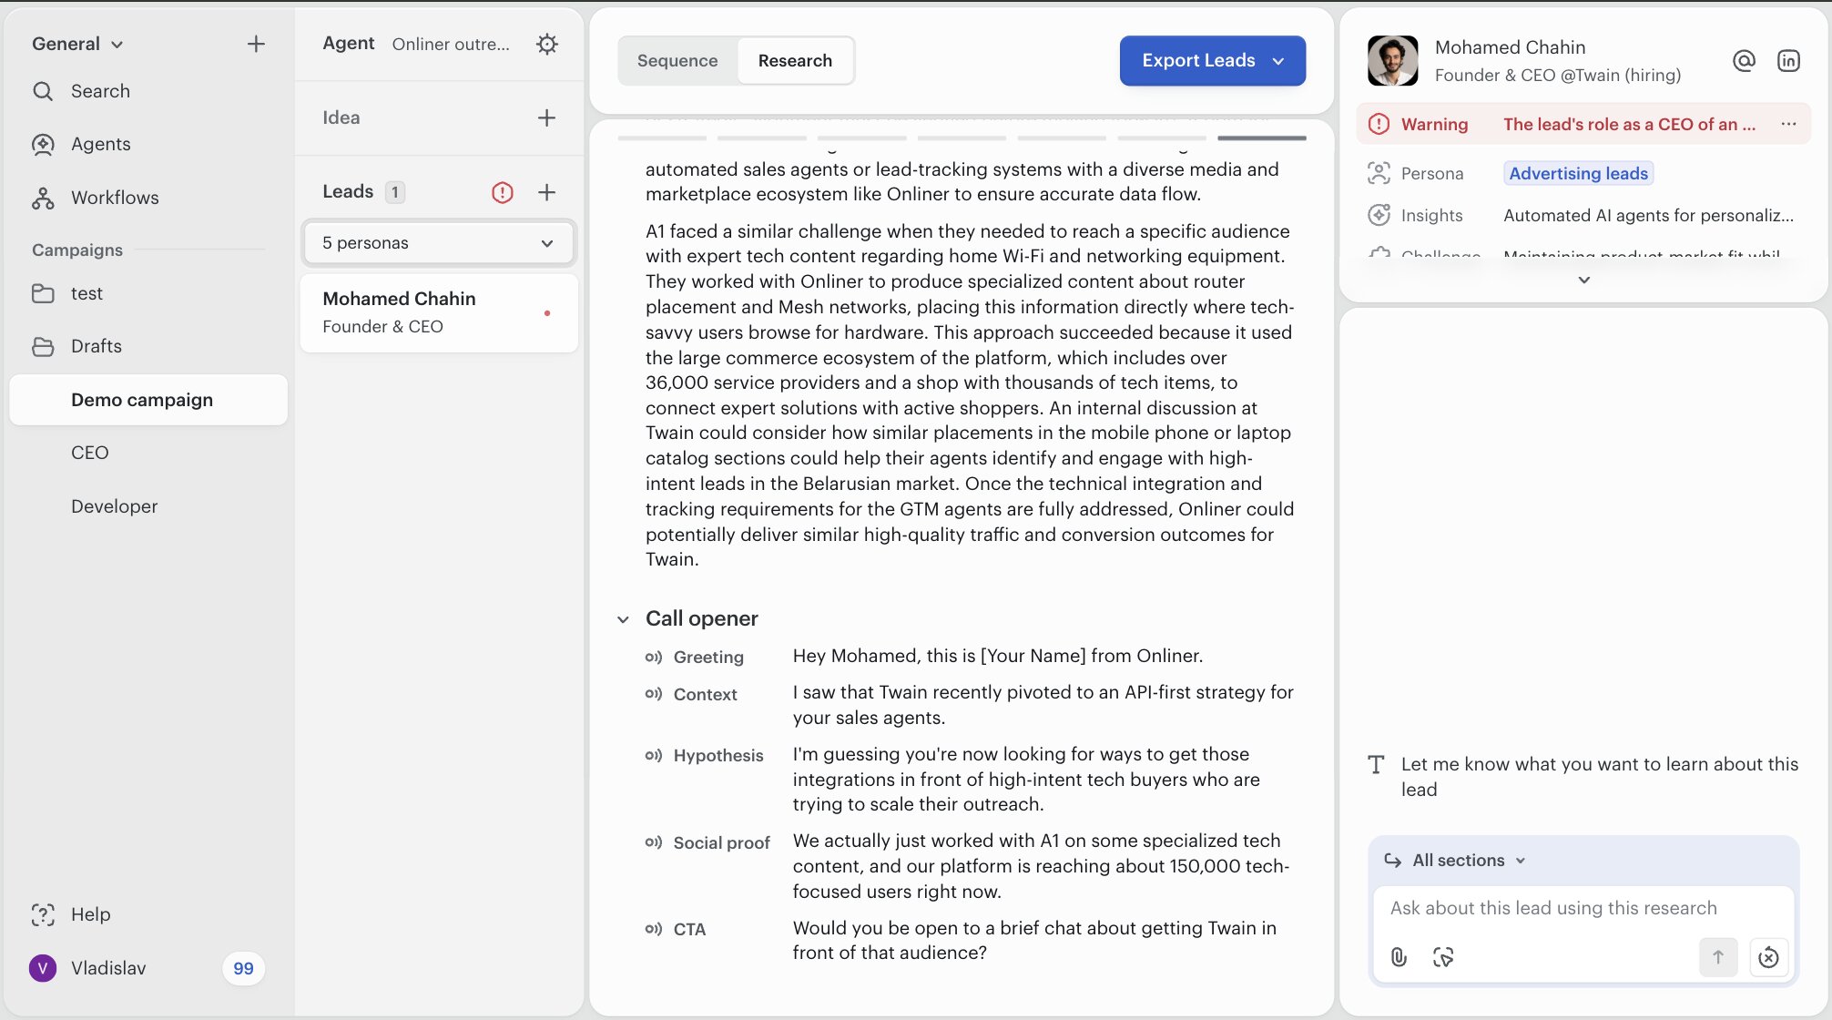1832x1020 pixels.
Task: Play the Hypothesis audio icon
Action: [x=653, y=755]
